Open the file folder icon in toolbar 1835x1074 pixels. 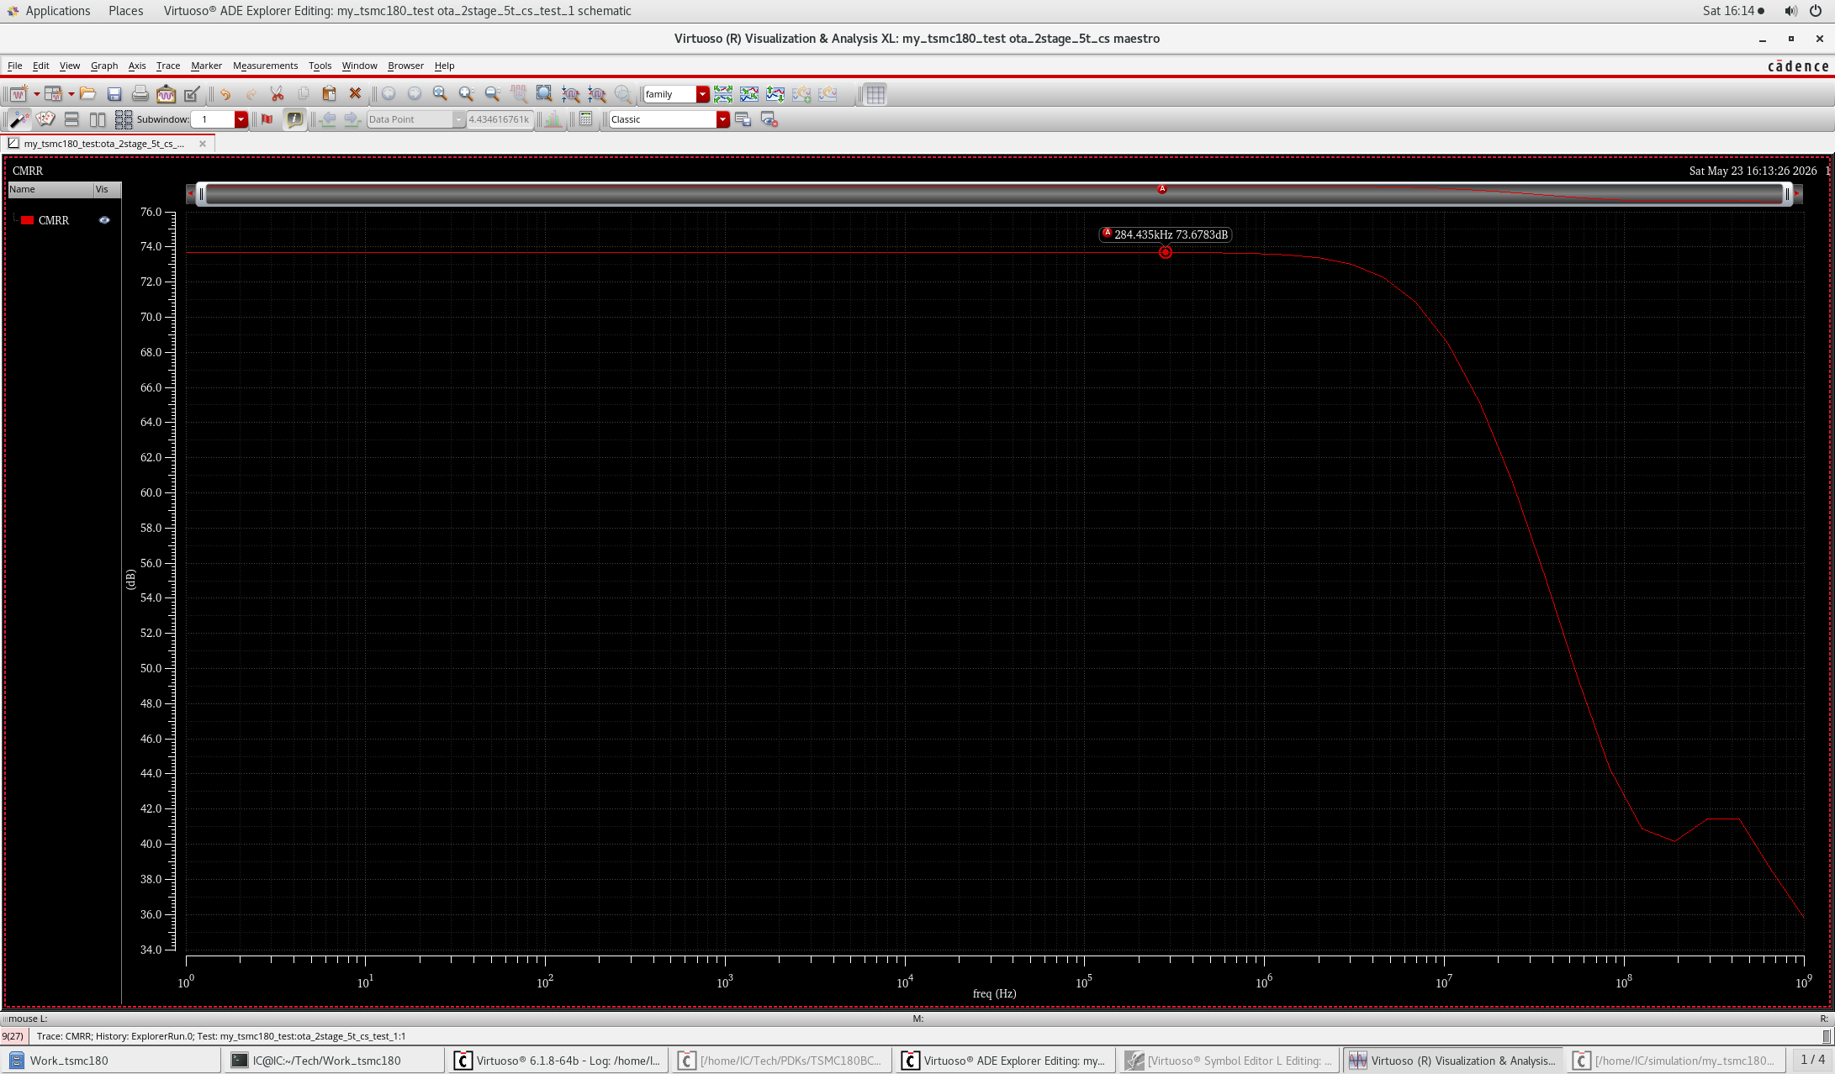[x=87, y=94]
